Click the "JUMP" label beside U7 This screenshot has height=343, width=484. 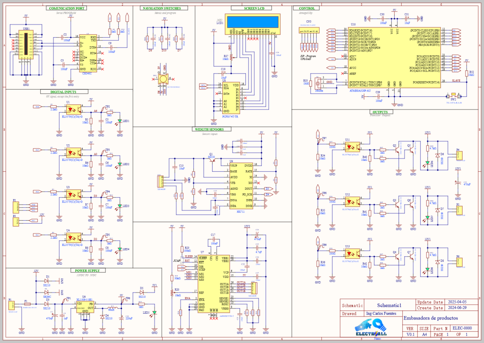point(177,261)
